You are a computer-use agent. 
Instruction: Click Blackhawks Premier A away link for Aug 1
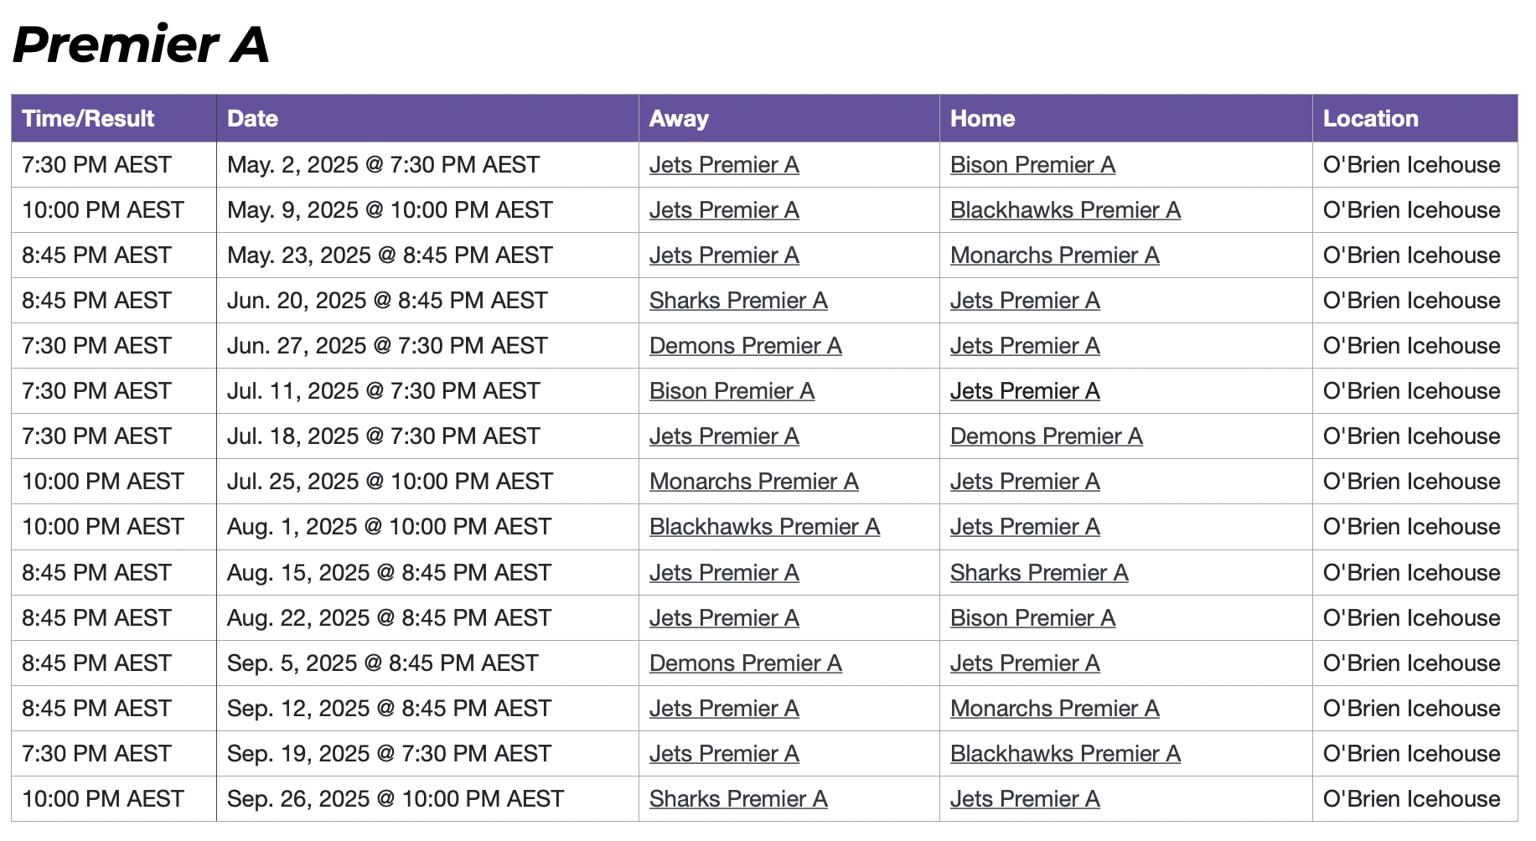pyautogui.click(x=764, y=527)
